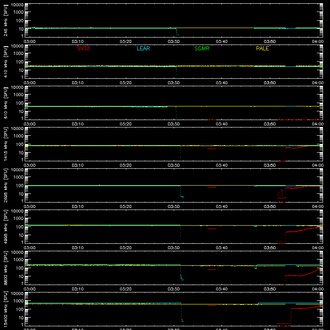Select the '4995 MHz [SFU]' axis title

[x=5, y=227]
